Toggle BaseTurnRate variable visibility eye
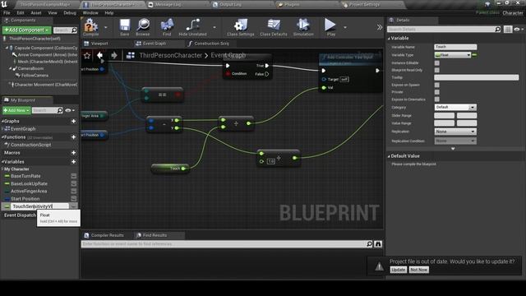The image size is (526, 296). pos(74,176)
